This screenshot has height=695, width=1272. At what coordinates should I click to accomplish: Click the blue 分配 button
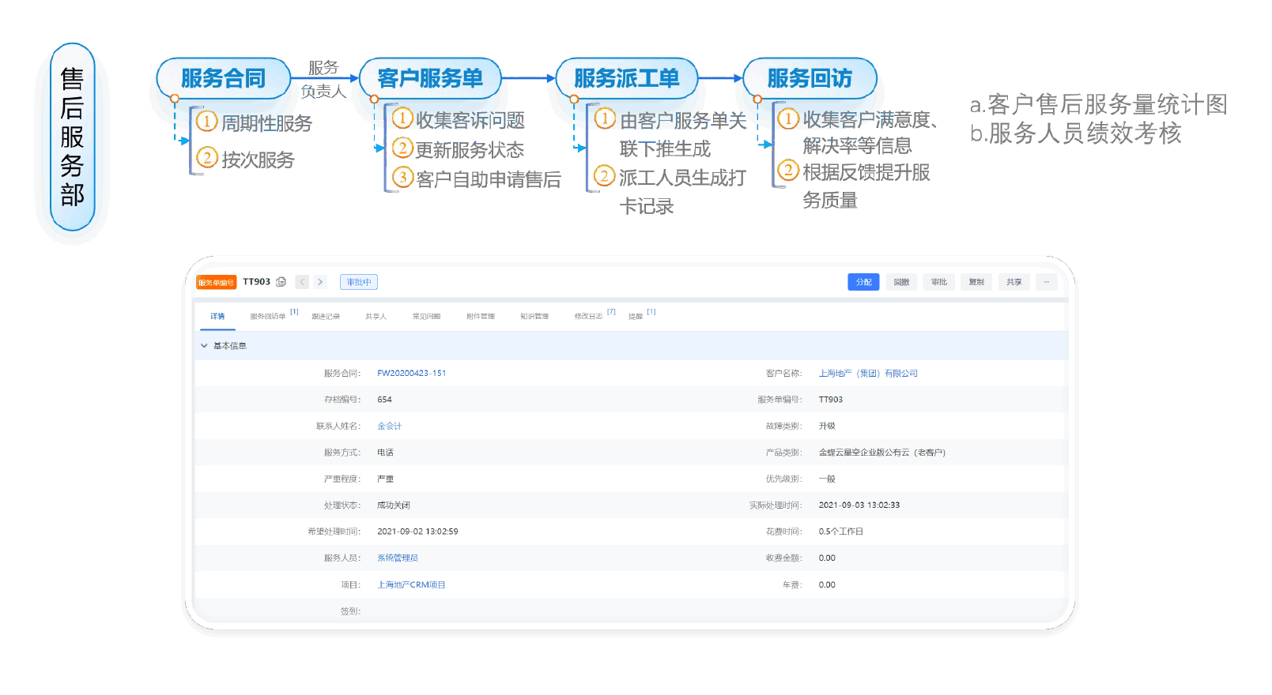(x=863, y=282)
